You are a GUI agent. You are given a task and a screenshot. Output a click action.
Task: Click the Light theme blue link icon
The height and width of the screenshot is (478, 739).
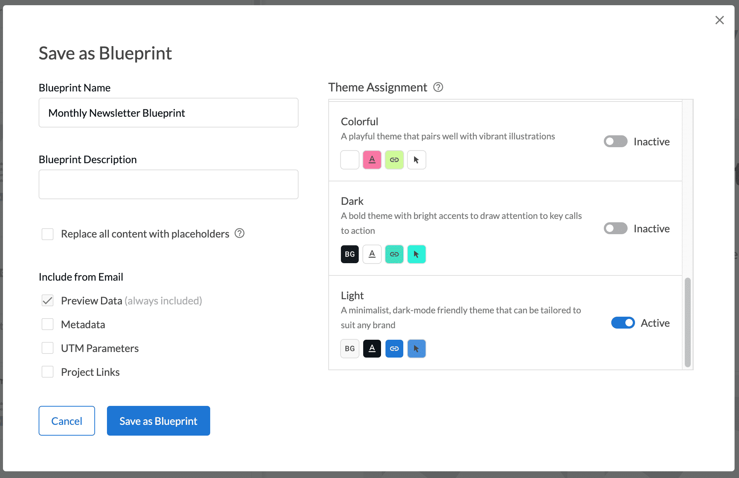tap(394, 349)
